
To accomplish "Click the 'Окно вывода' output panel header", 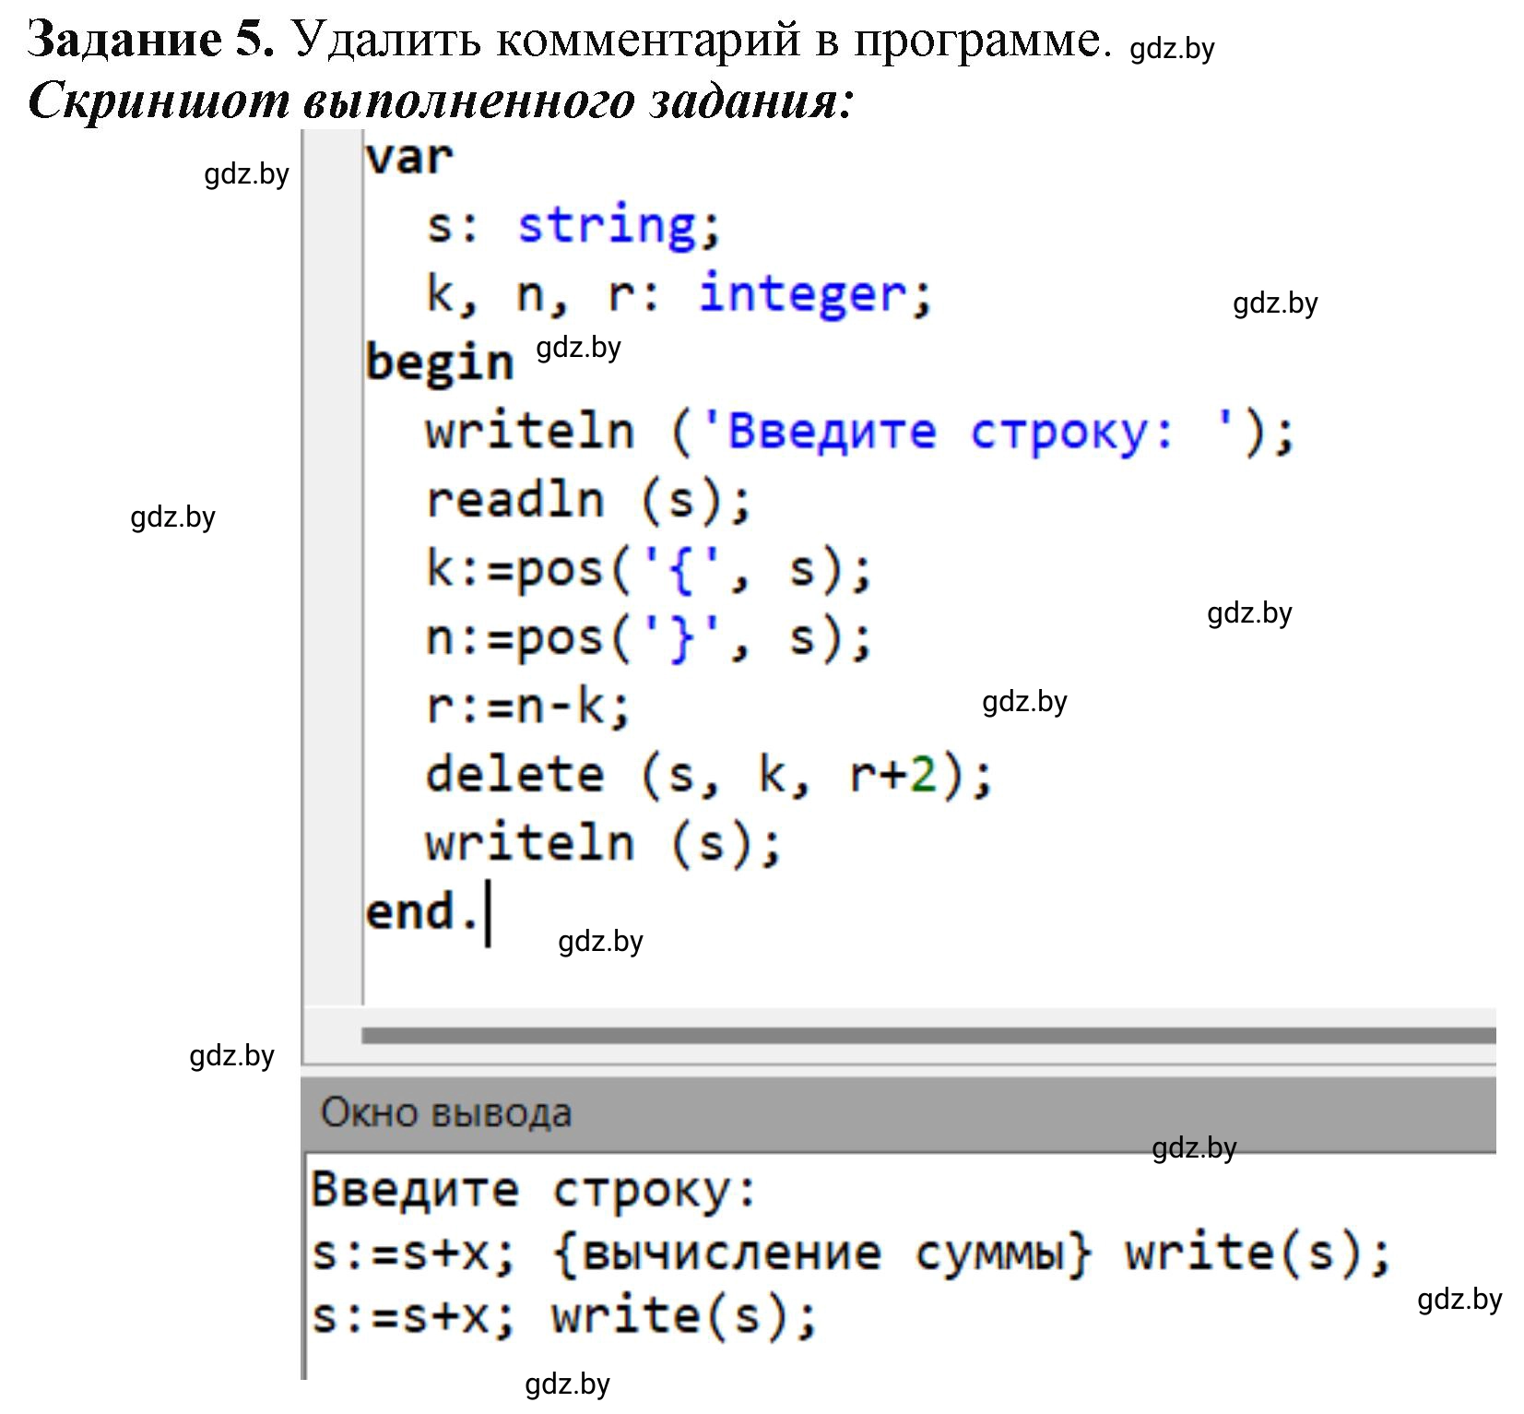I will (x=899, y=1112).
